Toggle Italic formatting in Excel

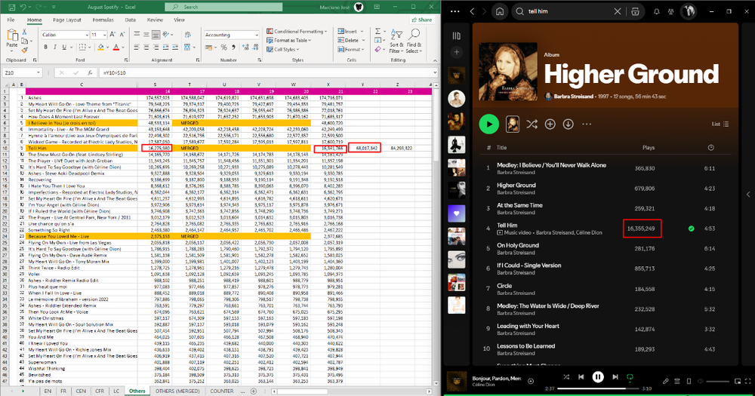click(x=55, y=48)
